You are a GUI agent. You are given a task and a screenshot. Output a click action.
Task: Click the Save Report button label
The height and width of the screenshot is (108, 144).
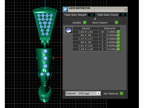[x=103, y=23]
